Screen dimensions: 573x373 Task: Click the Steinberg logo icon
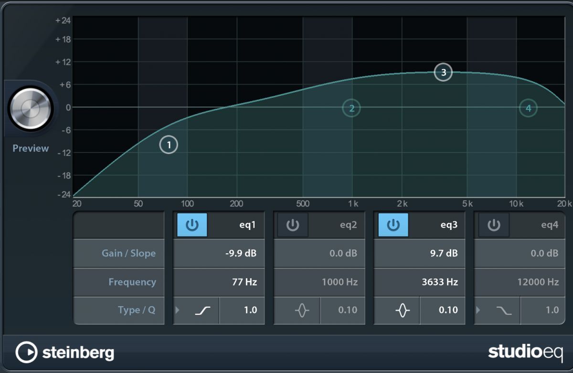tap(29, 352)
